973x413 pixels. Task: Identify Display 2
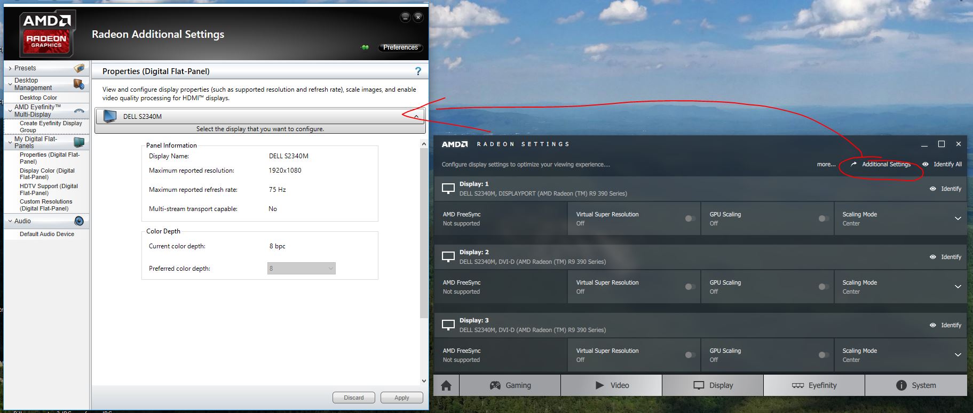point(945,257)
